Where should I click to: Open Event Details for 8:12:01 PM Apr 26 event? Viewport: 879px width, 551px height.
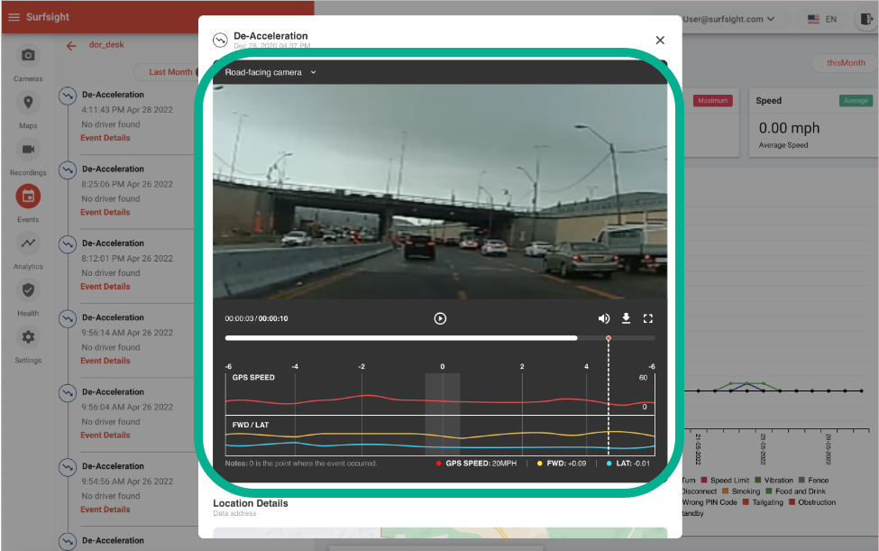point(105,287)
